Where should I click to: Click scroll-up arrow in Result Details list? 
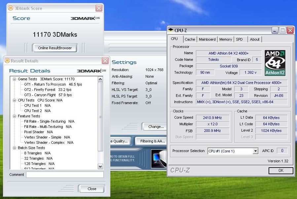(x=100, y=79)
